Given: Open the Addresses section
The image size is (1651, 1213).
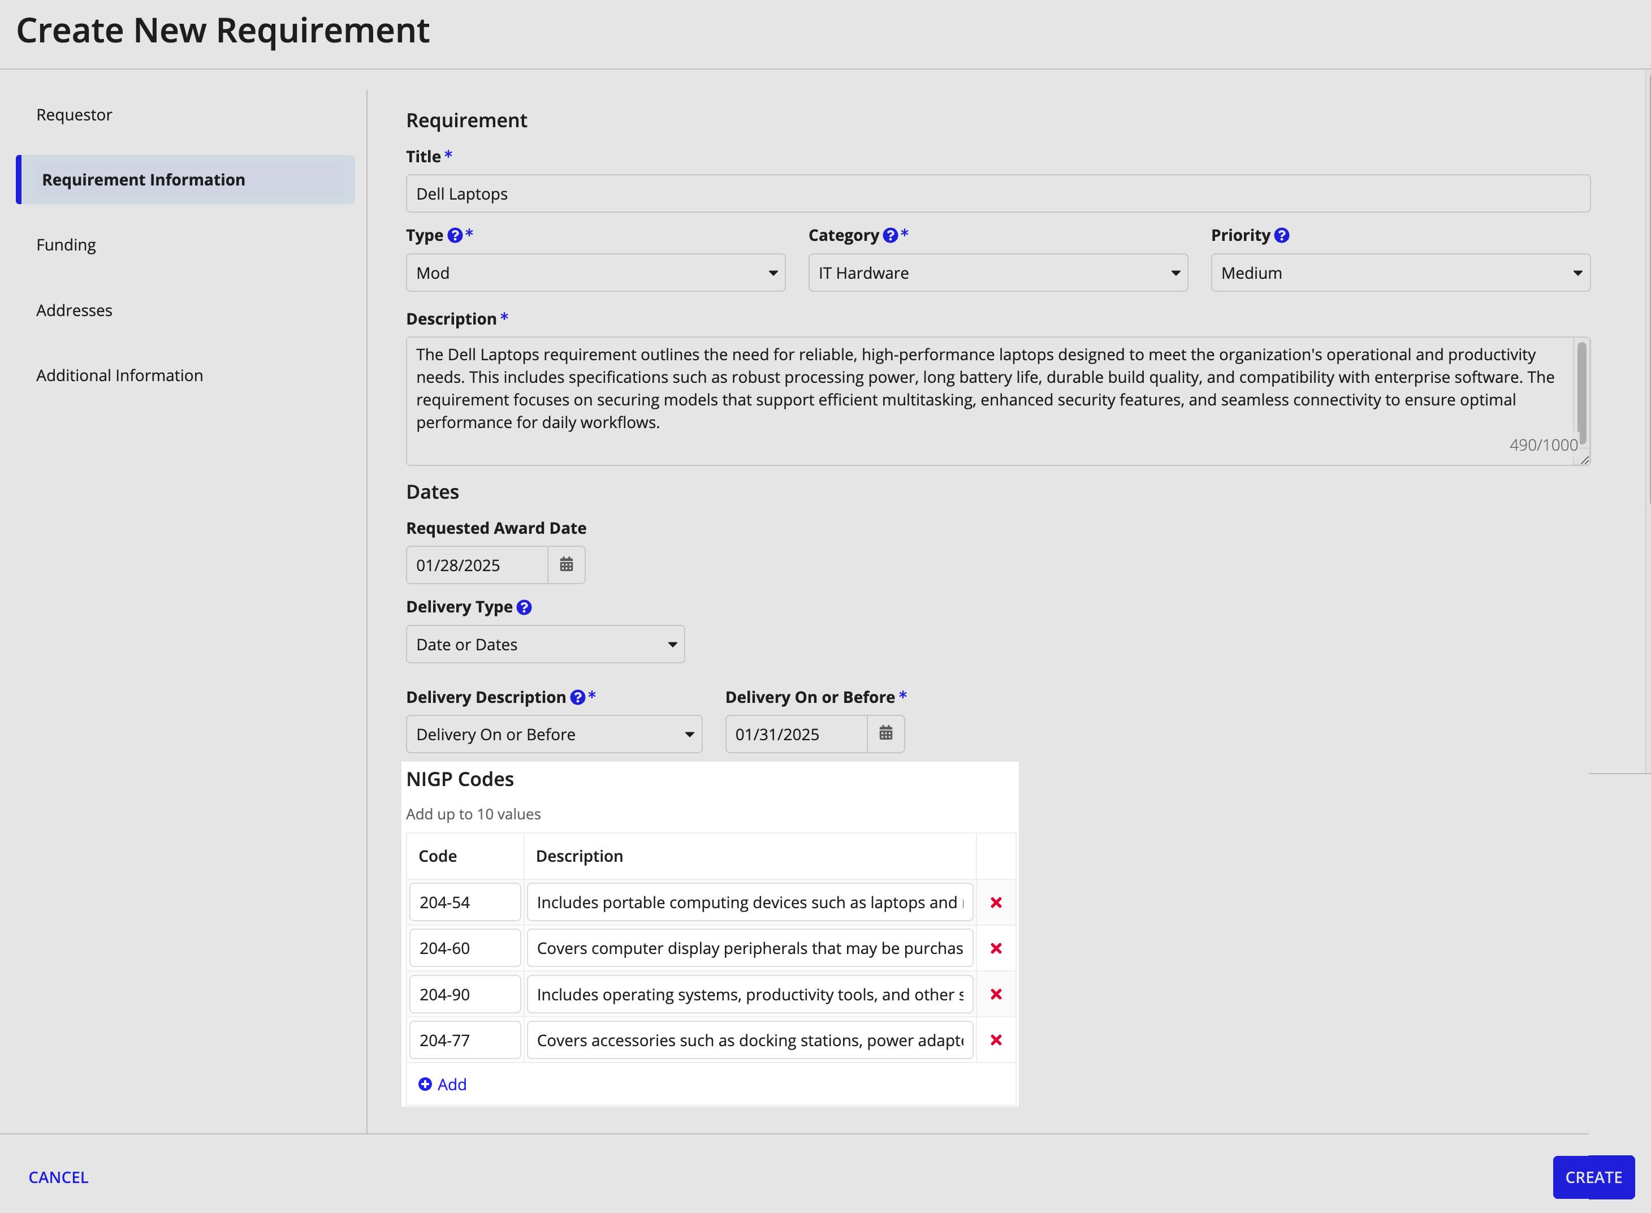Looking at the screenshot, I should click(x=74, y=310).
